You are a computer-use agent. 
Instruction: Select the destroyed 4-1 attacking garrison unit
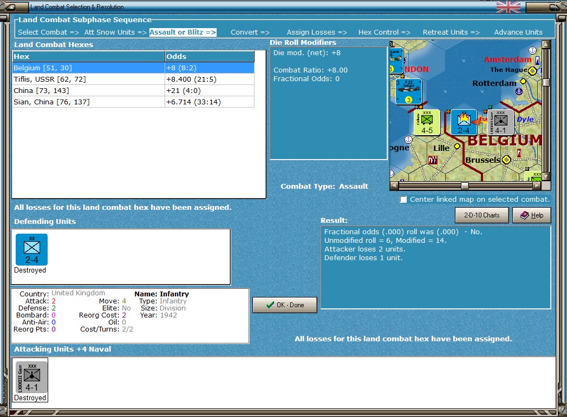point(31,378)
